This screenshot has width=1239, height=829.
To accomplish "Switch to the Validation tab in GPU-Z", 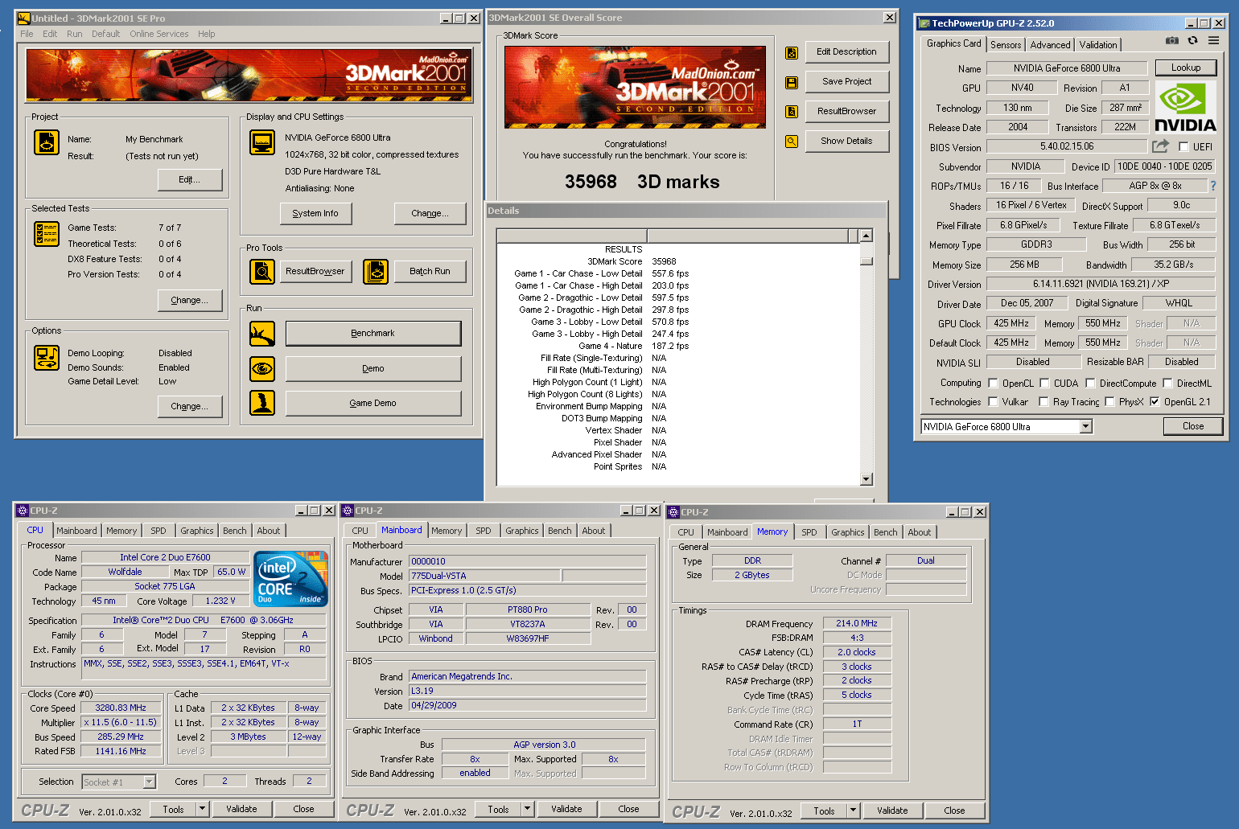I will pos(1098,45).
